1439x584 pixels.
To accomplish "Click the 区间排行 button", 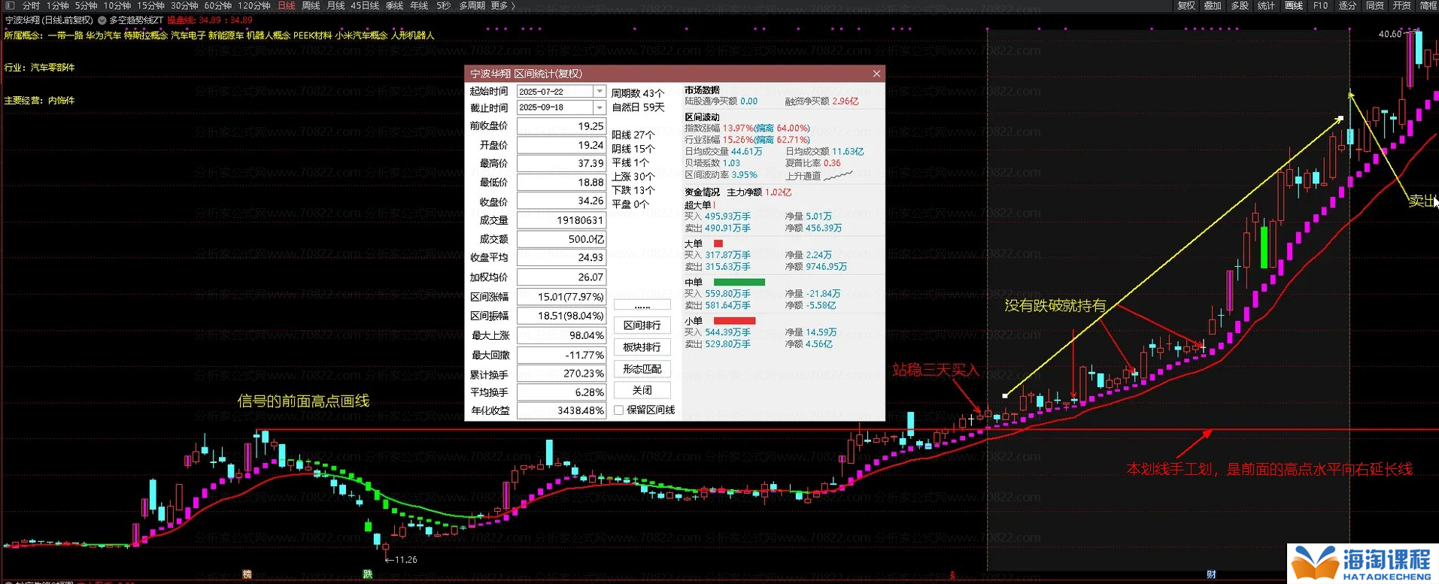I will [642, 325].
